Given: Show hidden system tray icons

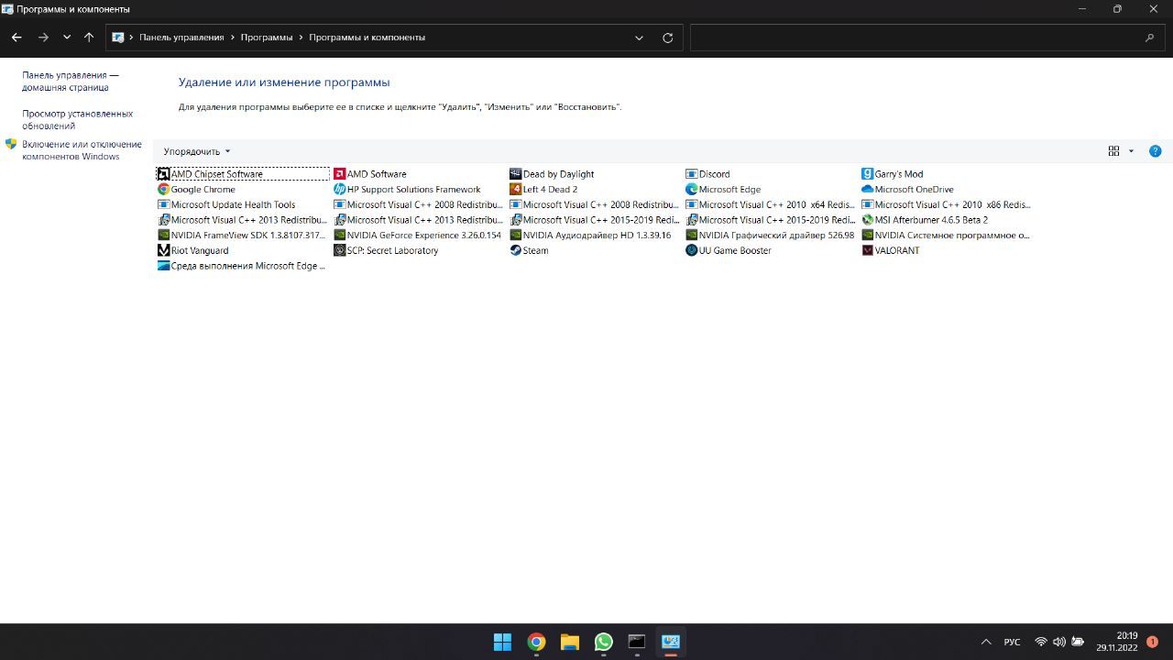Looking at the screenshot, I should 986,642.
